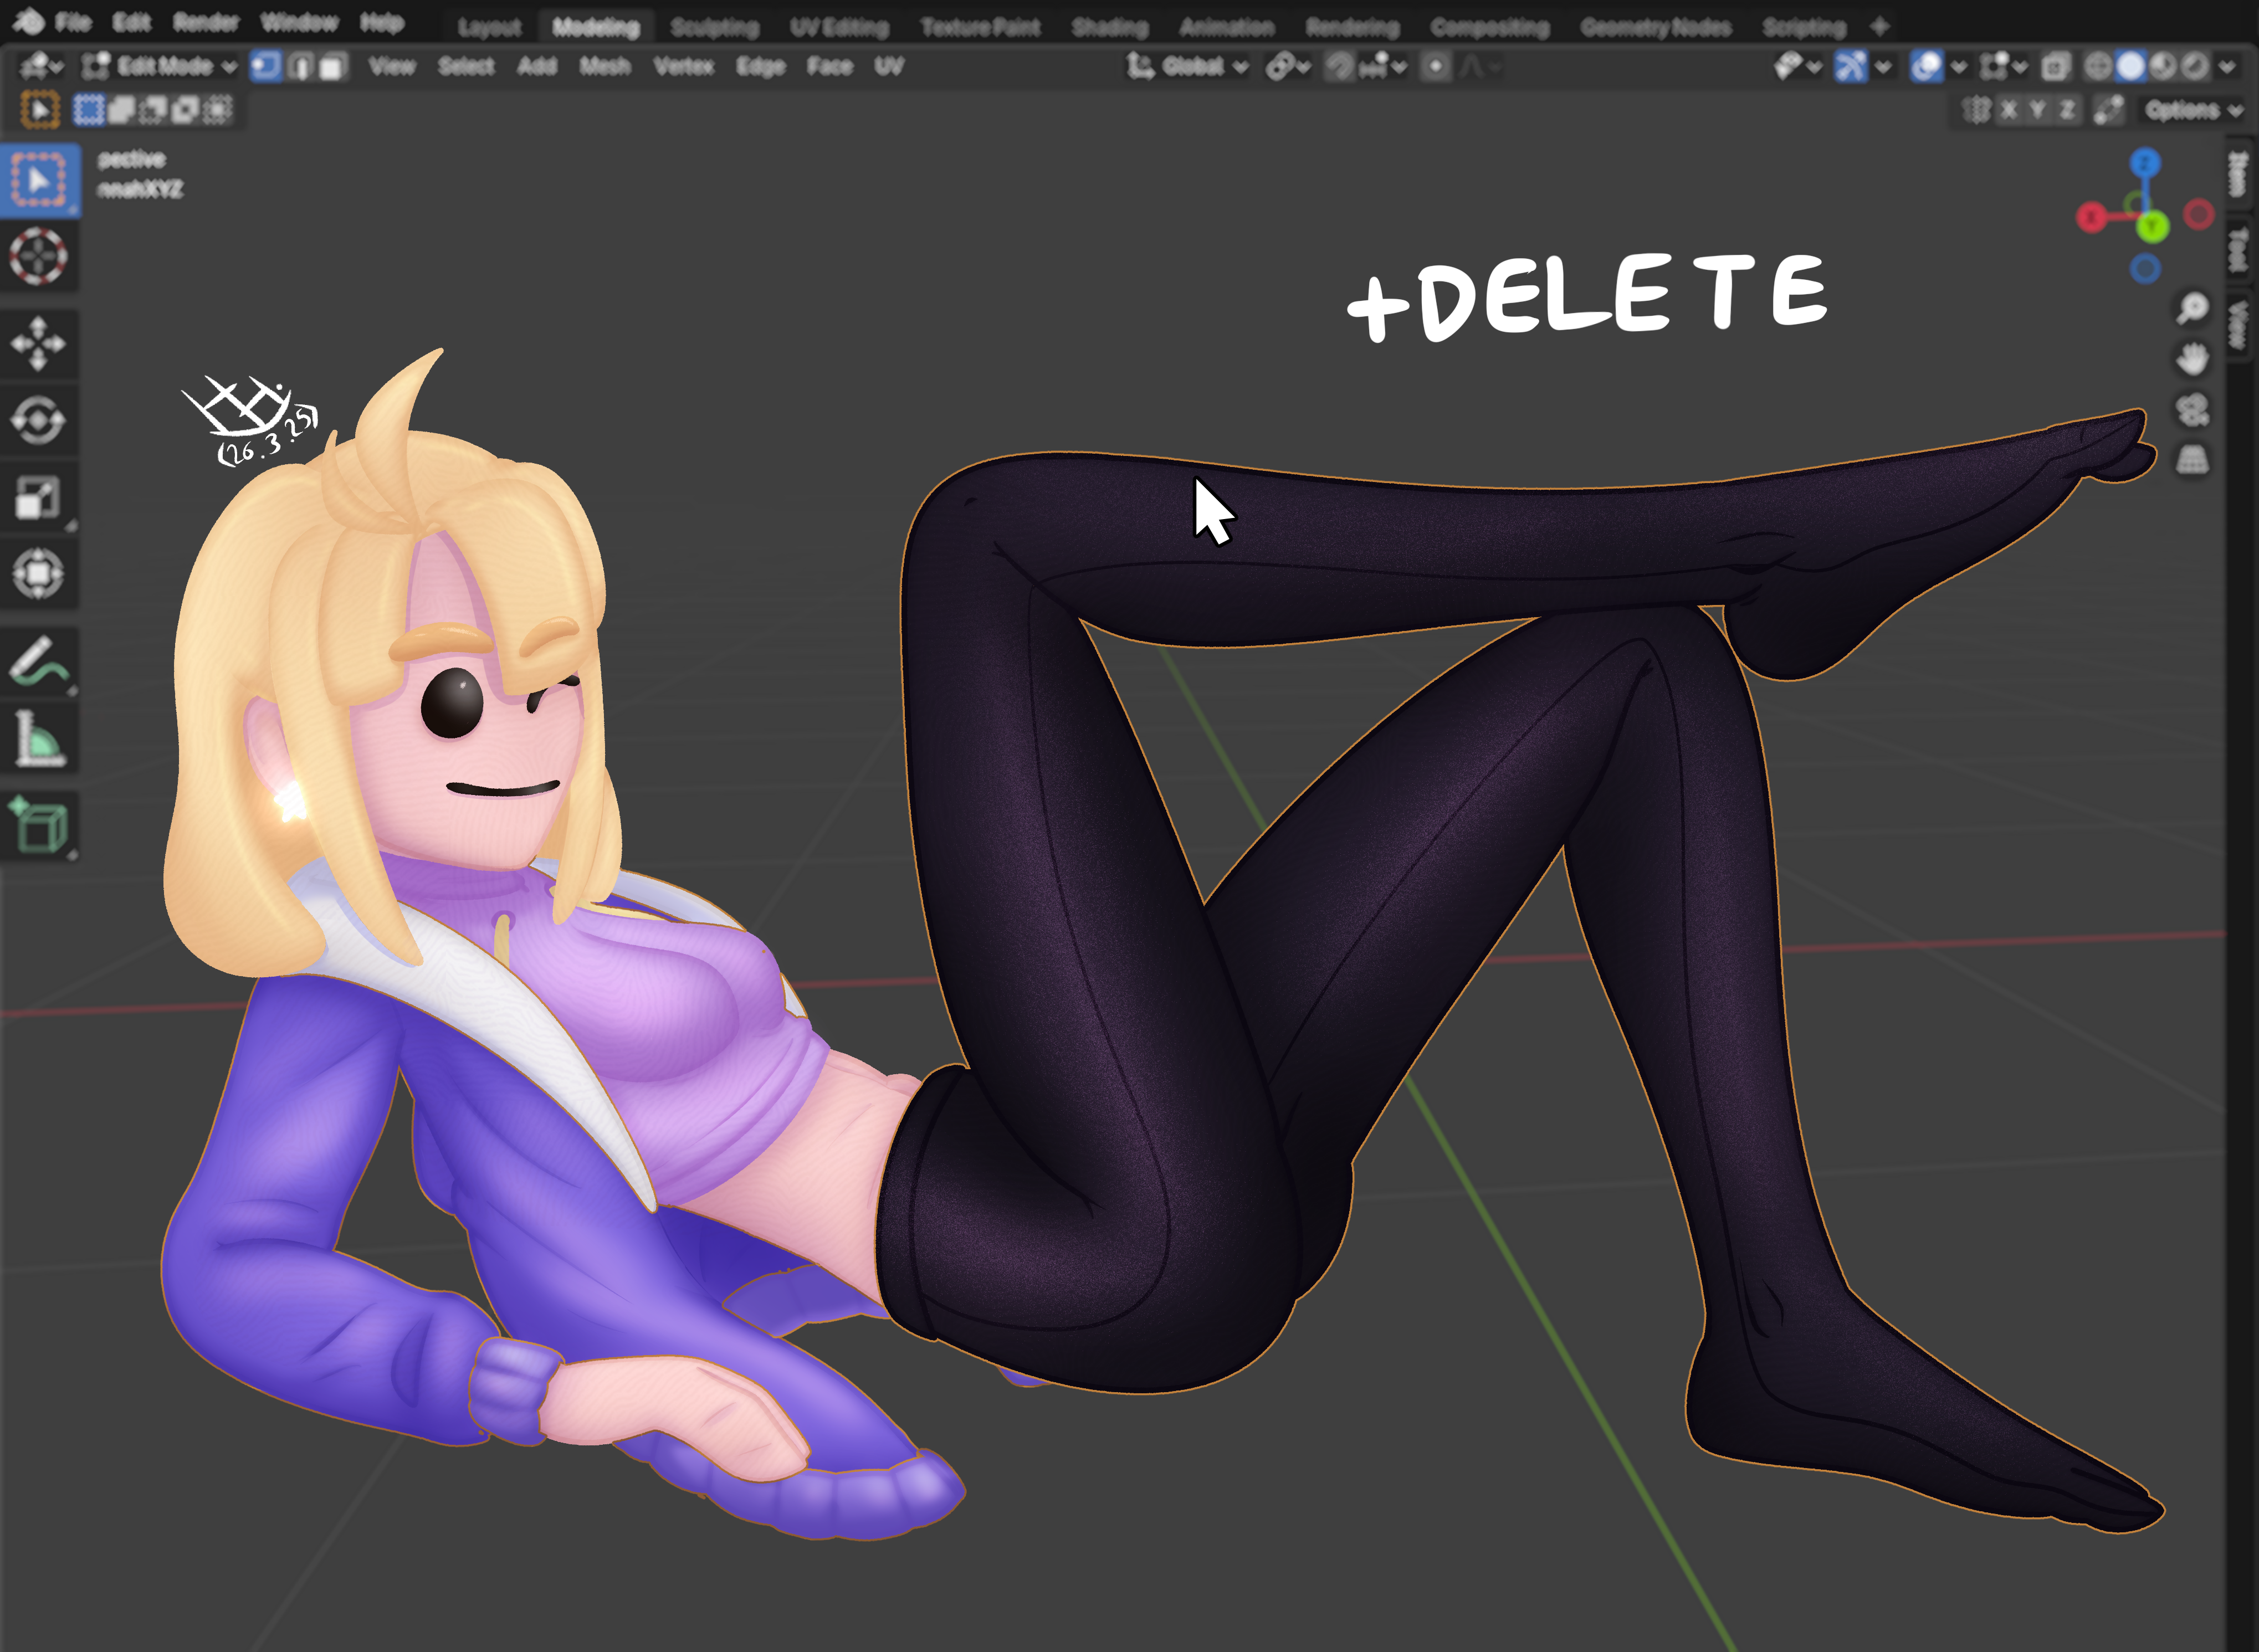2259x1652 pixels.
Task: Click the green Y axis gizmo handle
Action: point(2152,227)
